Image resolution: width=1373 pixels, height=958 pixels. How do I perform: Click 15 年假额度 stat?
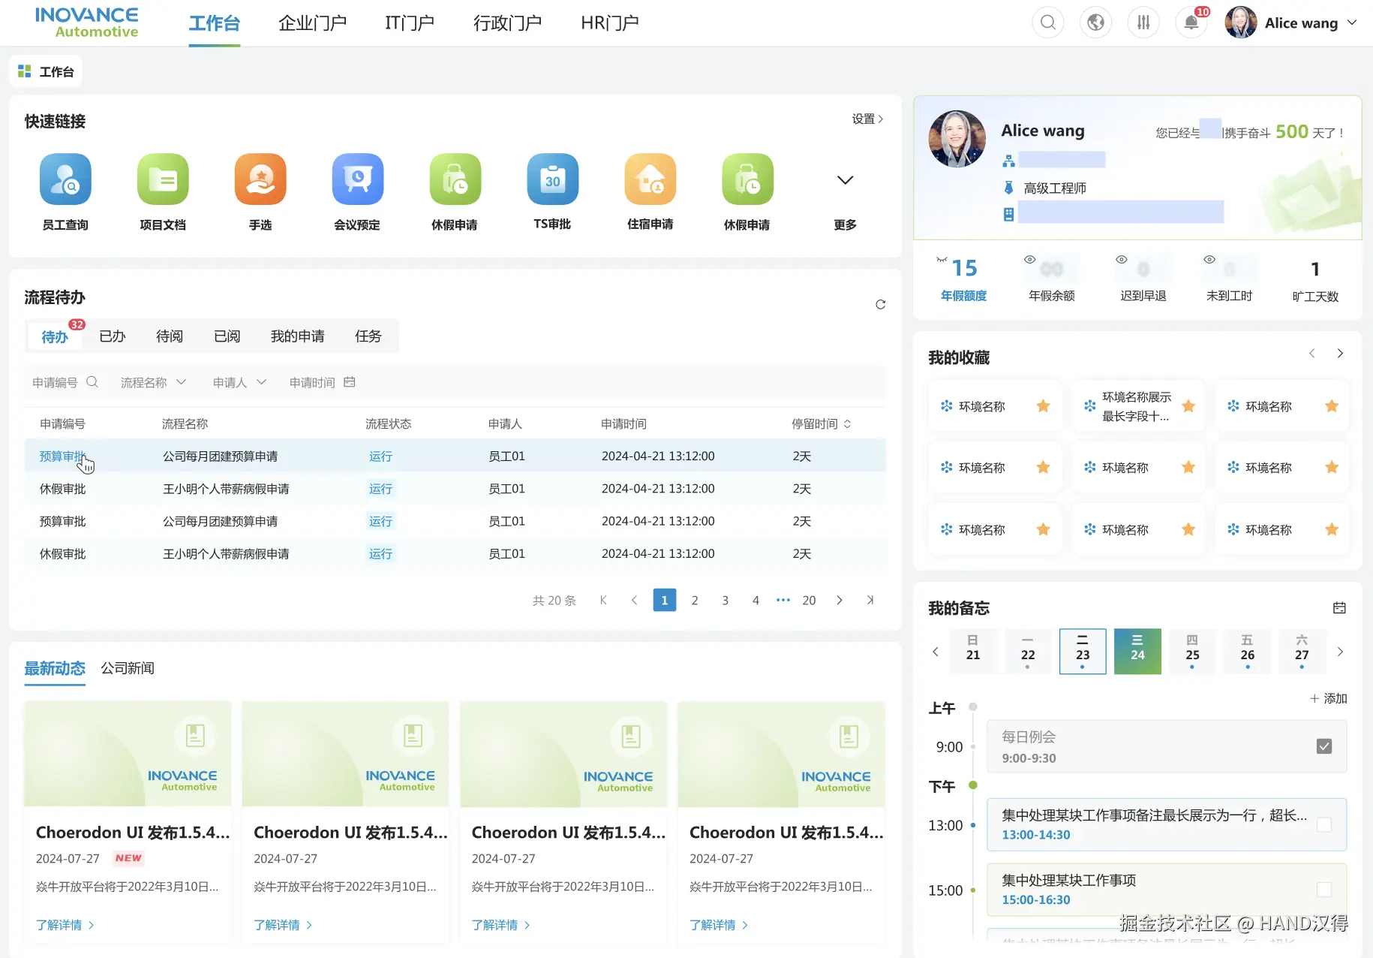click(x=964, y=279)
